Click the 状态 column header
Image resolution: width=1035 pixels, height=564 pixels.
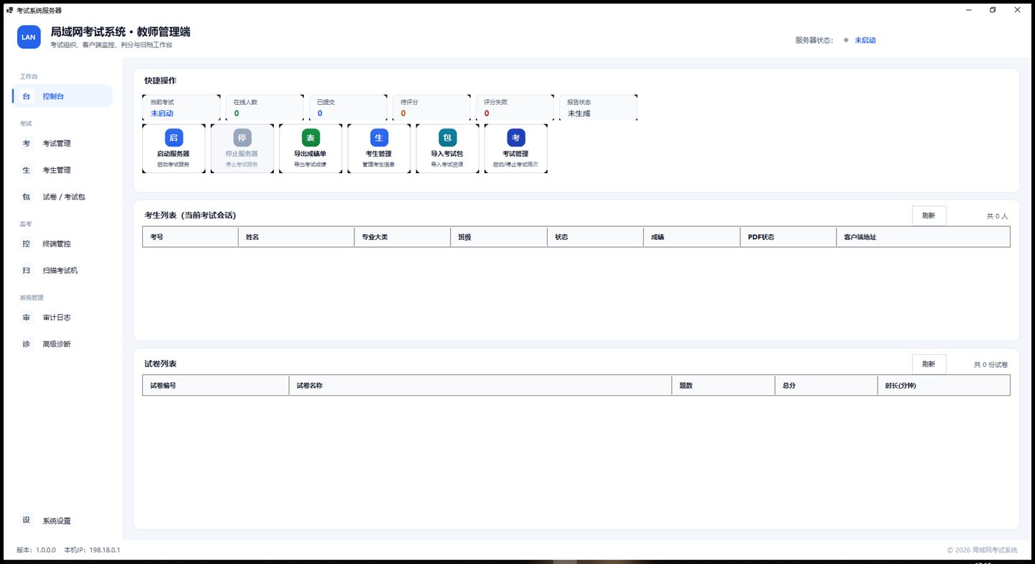click(595, 237)
